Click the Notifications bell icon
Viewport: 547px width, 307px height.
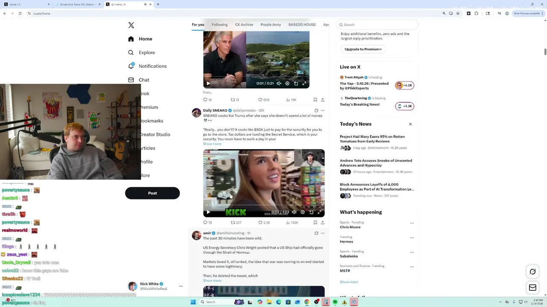pyautogui.click(x=131, y=66)
